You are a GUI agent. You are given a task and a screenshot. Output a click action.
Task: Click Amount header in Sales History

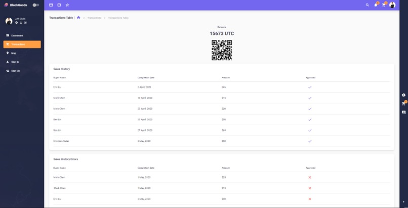pyautogui.click(x=226, y=78)
